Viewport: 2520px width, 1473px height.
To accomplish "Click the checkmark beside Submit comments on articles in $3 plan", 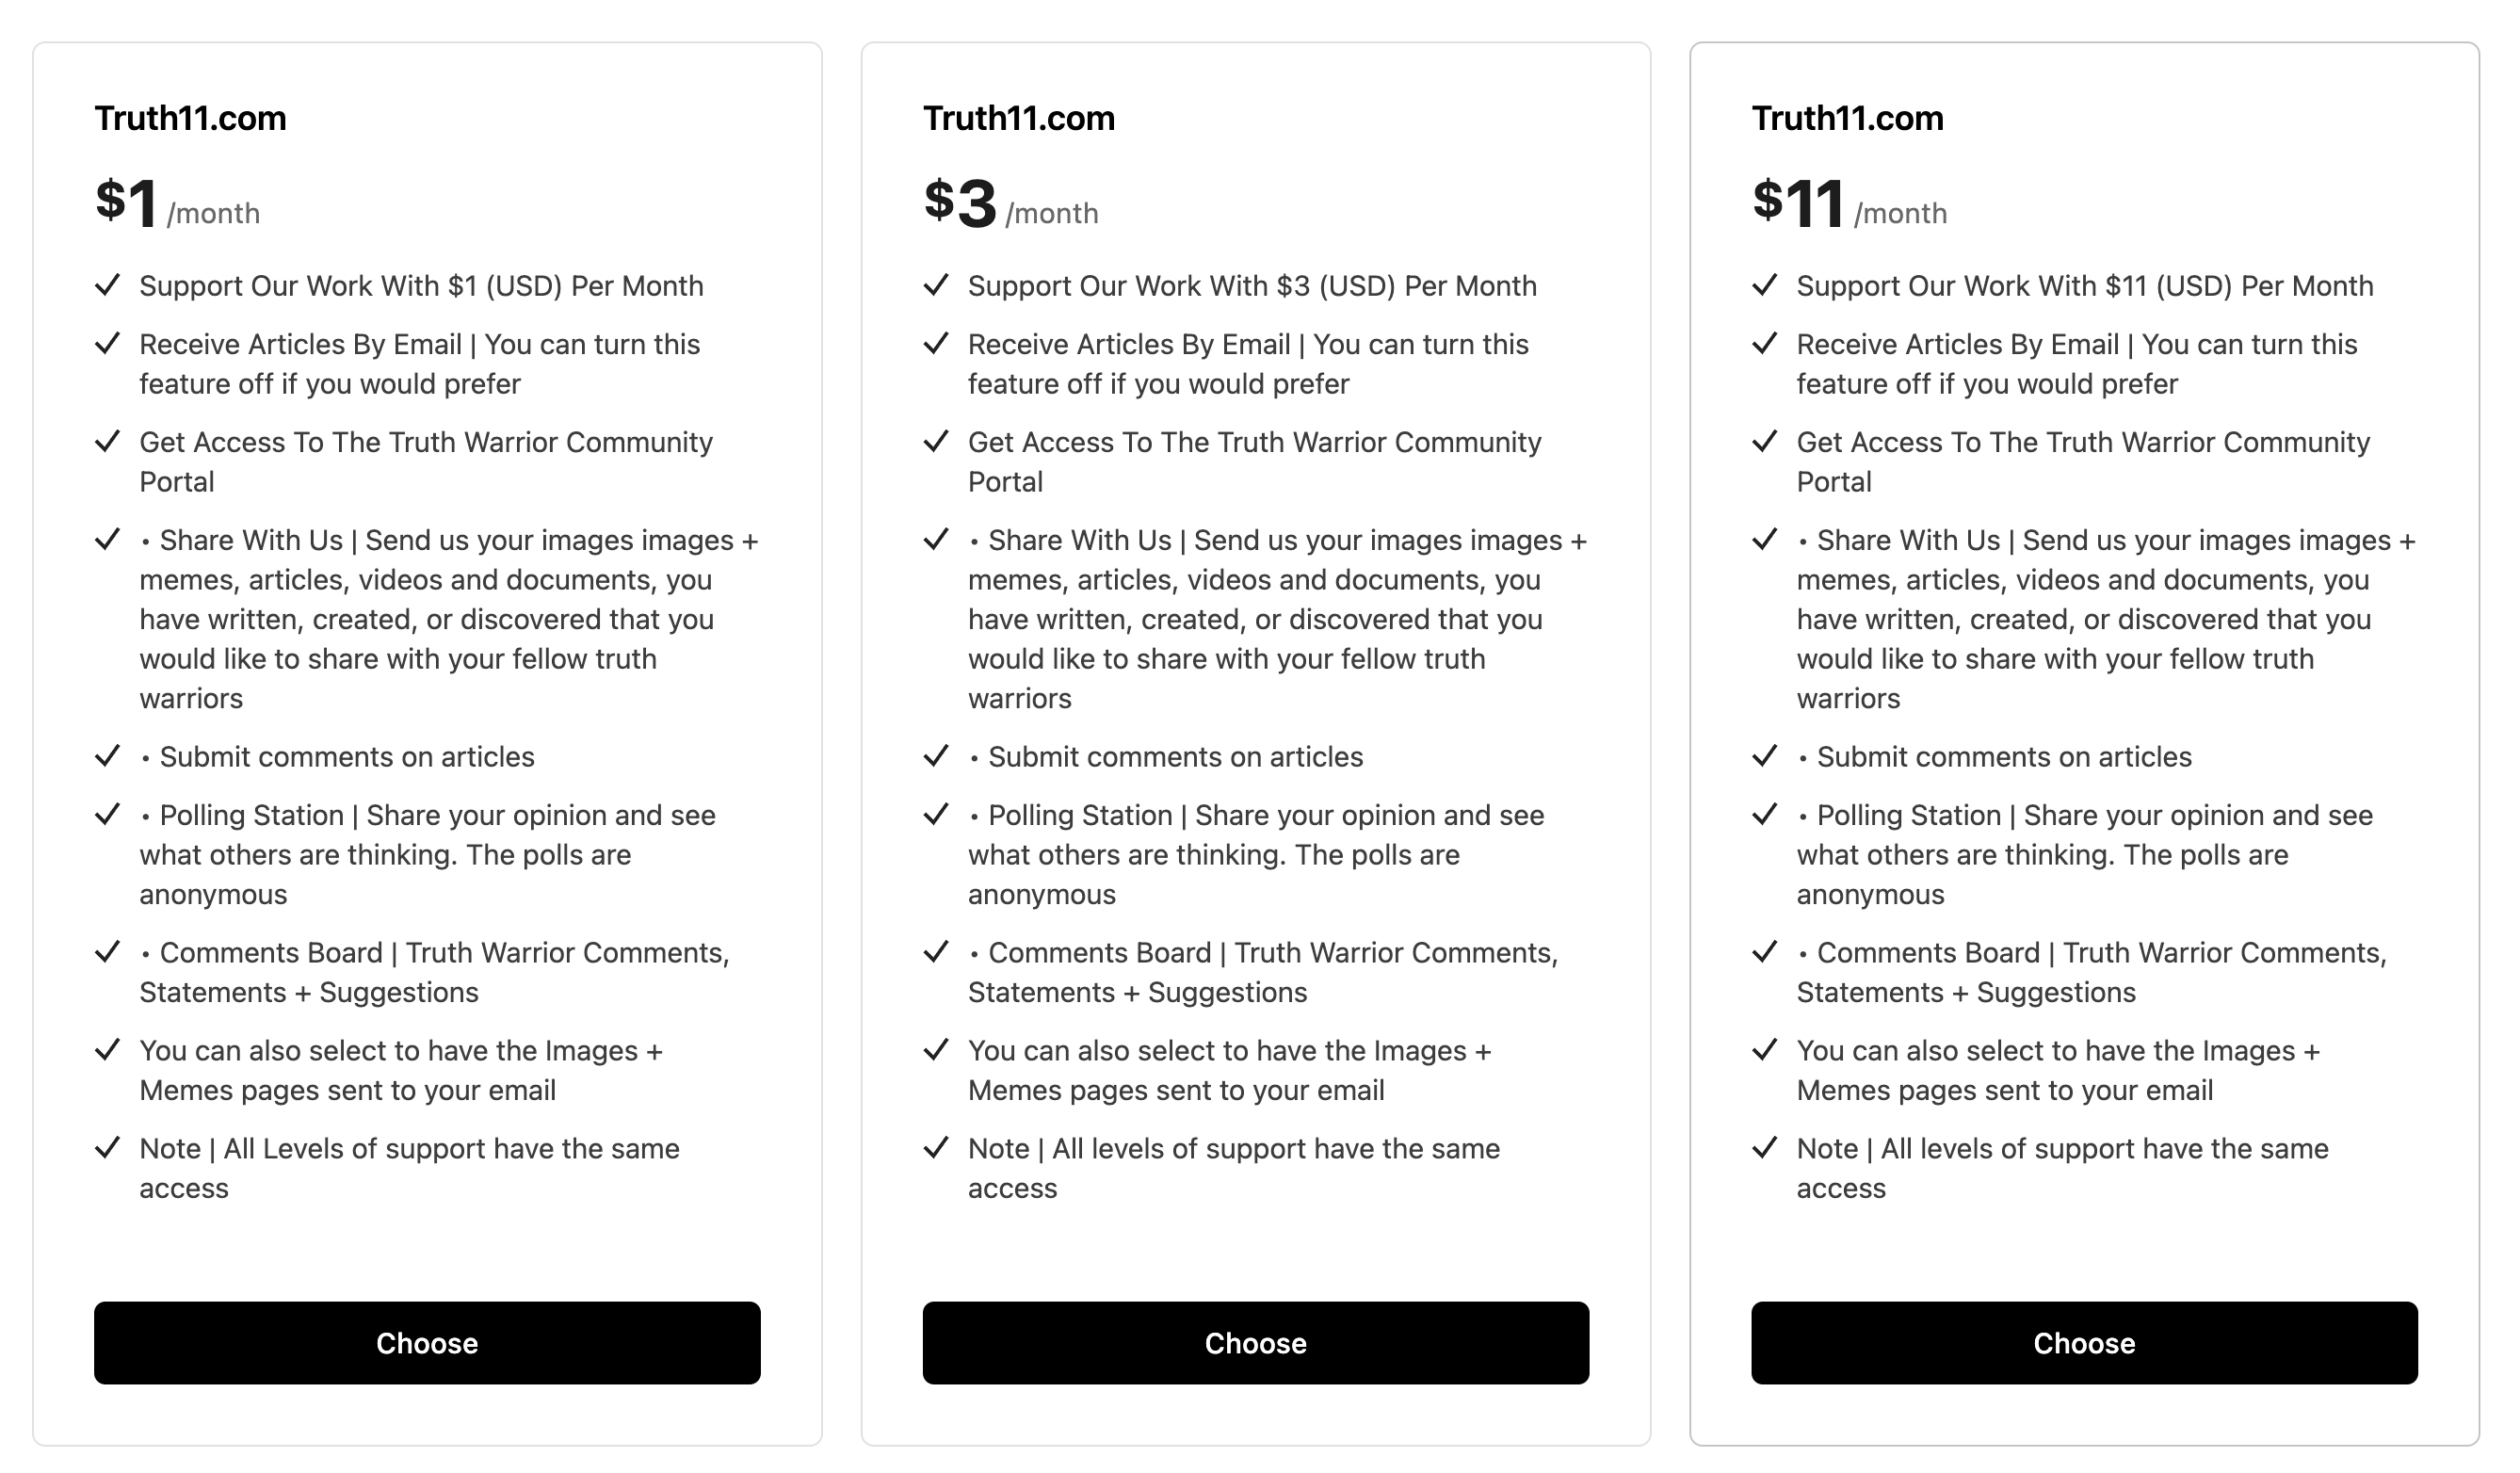I will (x=938, y=758).
